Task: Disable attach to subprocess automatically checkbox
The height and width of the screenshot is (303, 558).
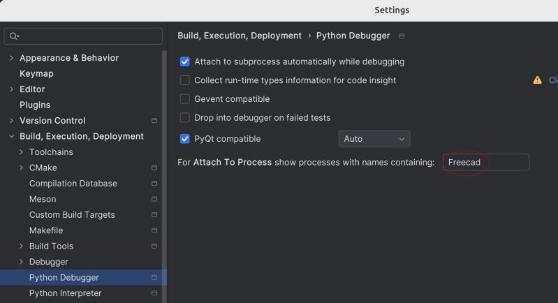Action: [x=185, y=61]
